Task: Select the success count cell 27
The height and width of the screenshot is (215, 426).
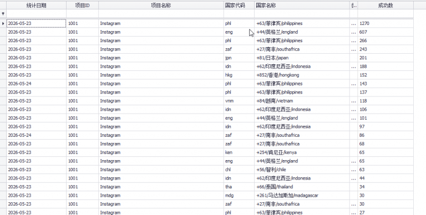Action: click(x=386, y=212)
